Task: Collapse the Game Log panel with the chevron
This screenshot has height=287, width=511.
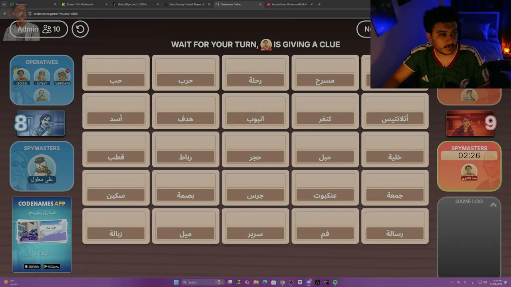Action: (493, 204)
